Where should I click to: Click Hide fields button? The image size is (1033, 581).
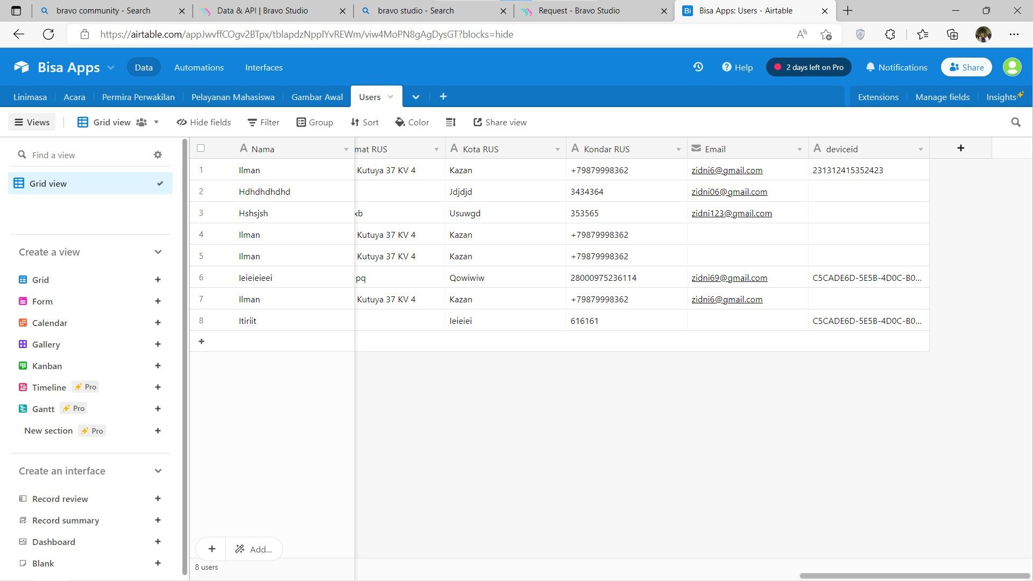coord(204,122)
